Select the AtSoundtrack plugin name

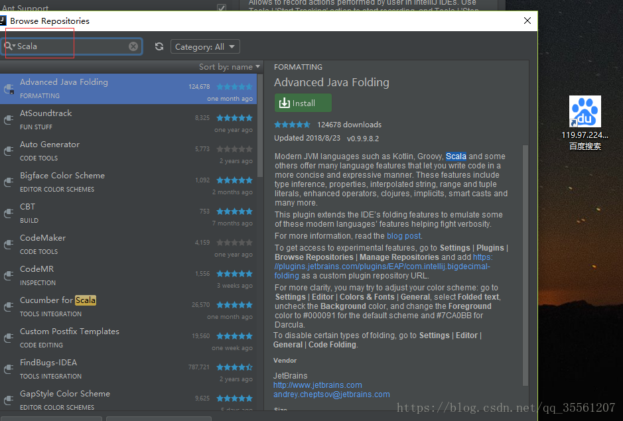point(46,113)
